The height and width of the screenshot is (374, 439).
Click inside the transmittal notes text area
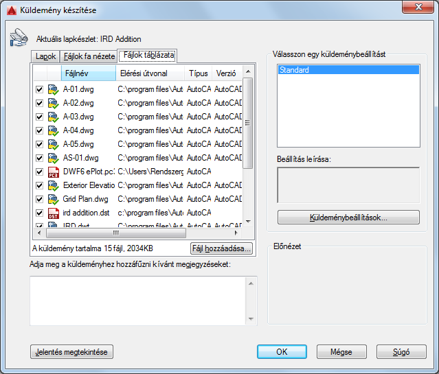[x=137, y=301]
